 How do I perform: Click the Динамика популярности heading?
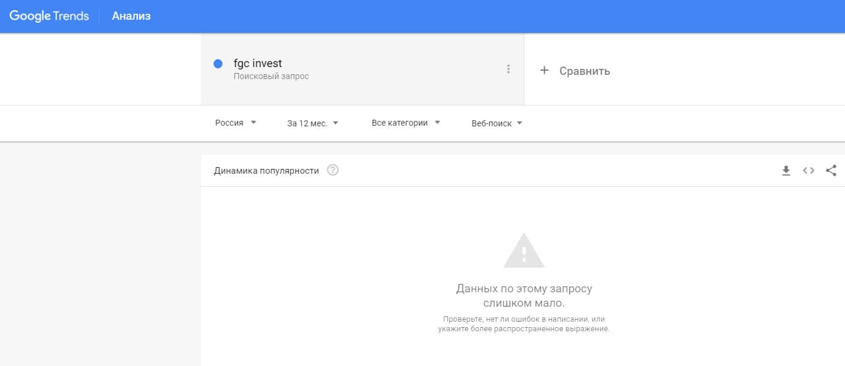266,171
